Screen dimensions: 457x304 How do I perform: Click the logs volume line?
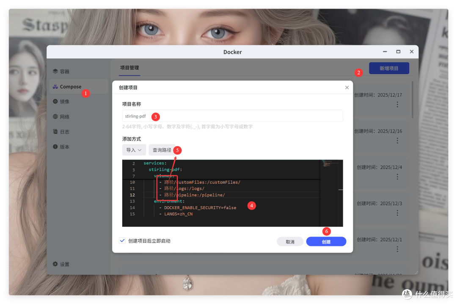pyautogui.click(x=184, y=189)
